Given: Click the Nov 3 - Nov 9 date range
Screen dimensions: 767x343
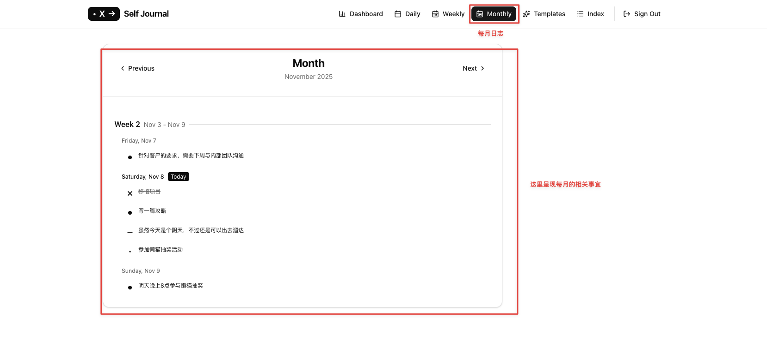Looking at the screenshot, I should (165, 125).
